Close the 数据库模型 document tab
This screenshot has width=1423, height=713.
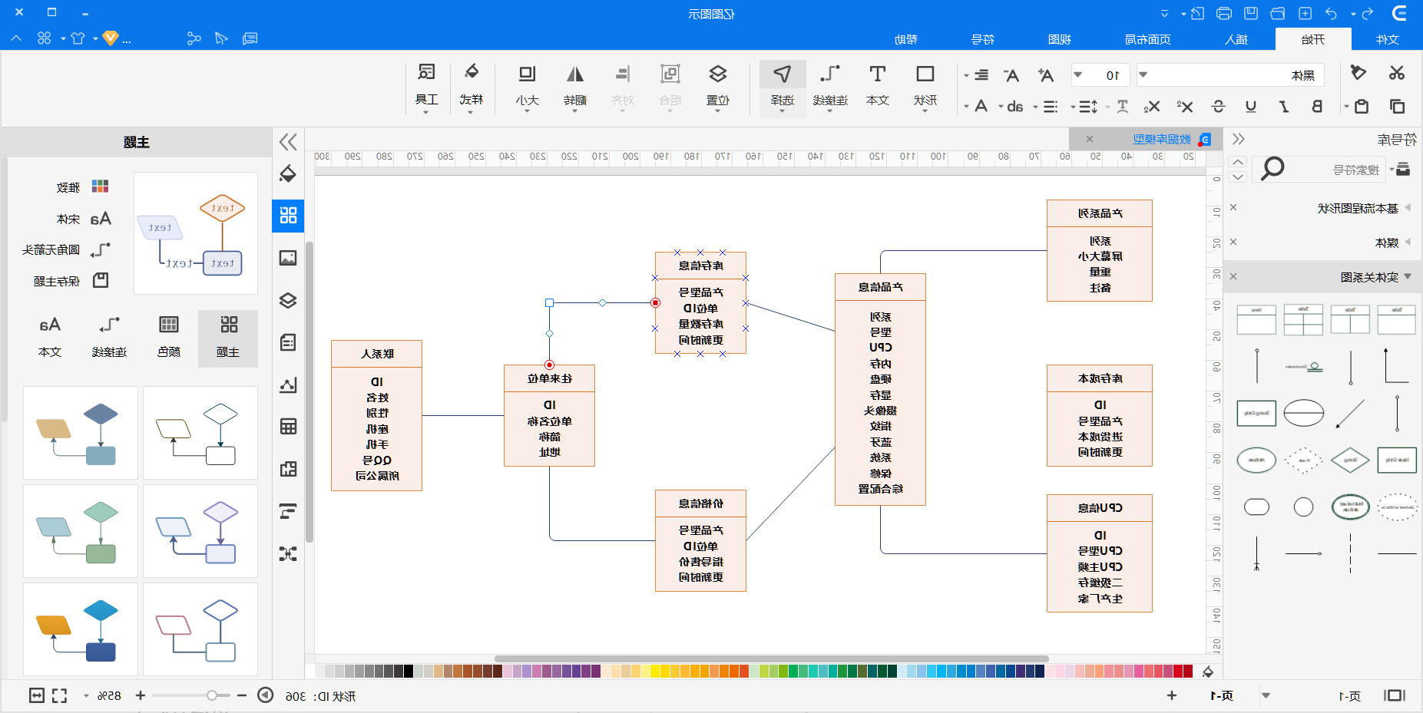[x=1089, y=139]
